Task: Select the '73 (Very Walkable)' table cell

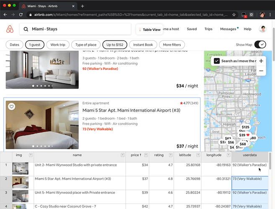Action: [250, 183]
